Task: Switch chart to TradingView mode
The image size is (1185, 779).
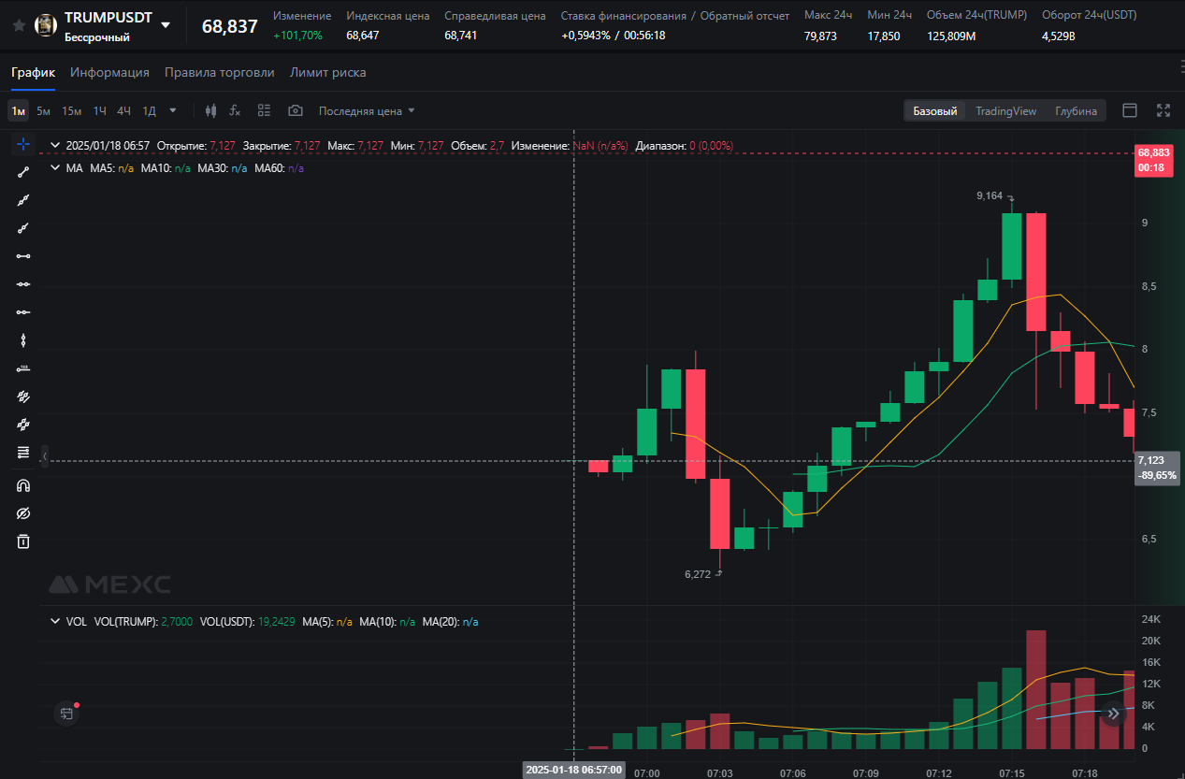Action: 1006,110
